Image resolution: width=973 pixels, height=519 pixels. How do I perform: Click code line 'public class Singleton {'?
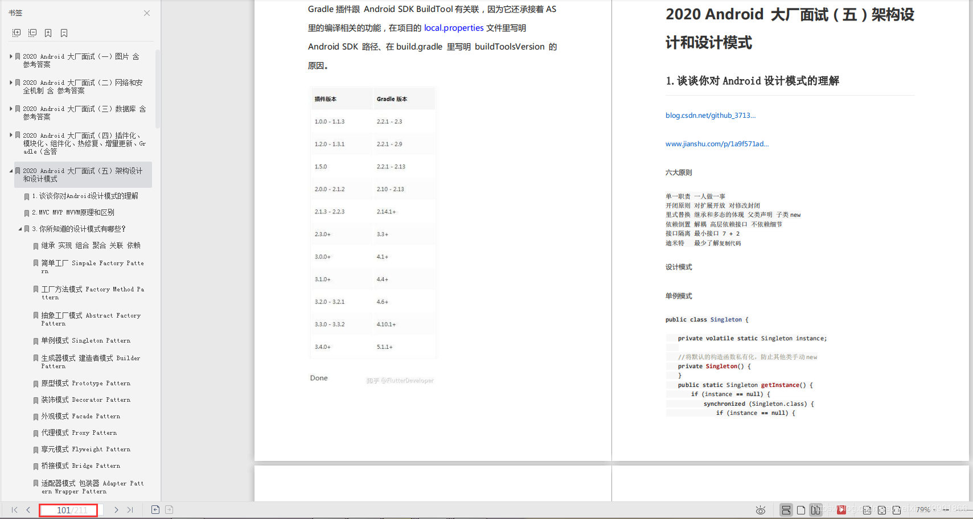(x=707, y=320)
